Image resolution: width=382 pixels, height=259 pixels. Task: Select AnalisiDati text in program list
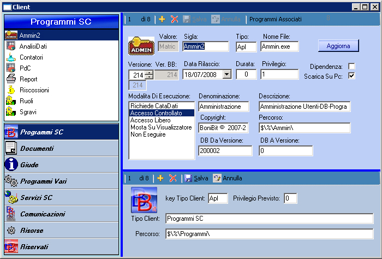33,46
